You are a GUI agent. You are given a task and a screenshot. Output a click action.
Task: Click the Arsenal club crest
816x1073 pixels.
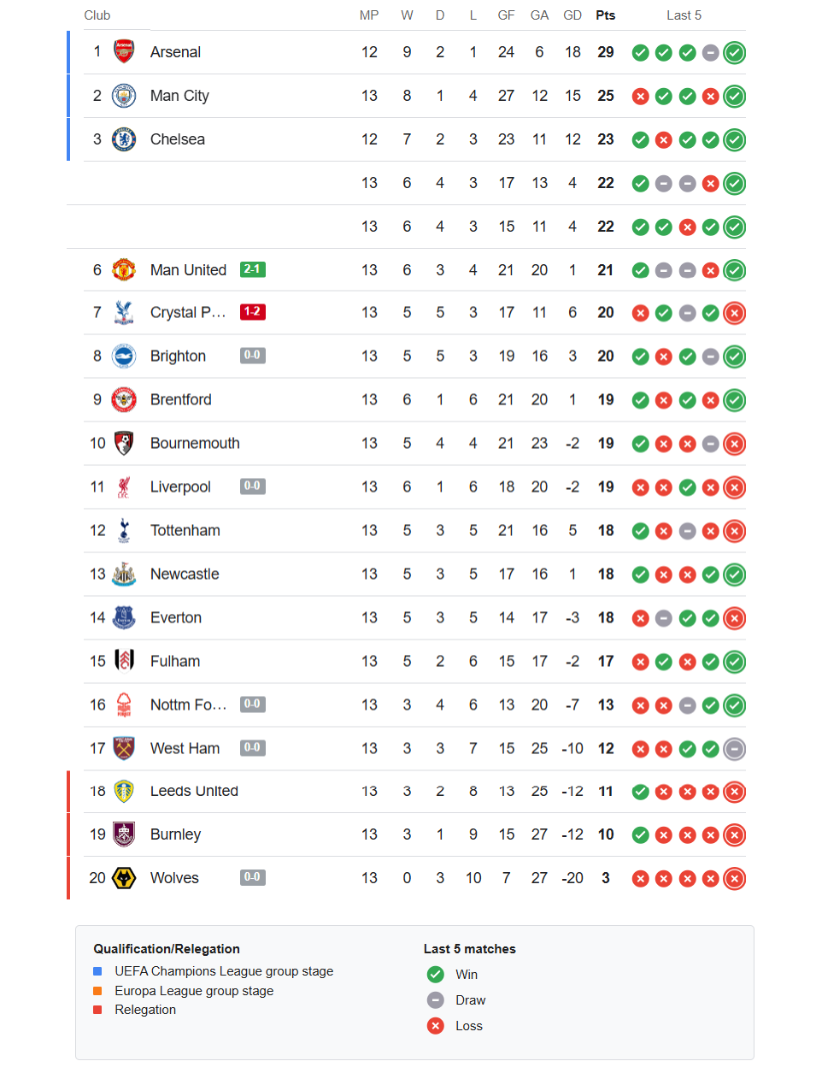pyautogui.click(x=124, y=52)
